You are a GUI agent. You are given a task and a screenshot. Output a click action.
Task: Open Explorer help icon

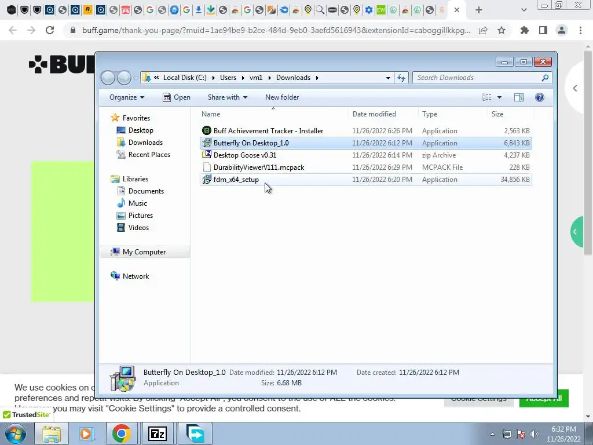540,97
